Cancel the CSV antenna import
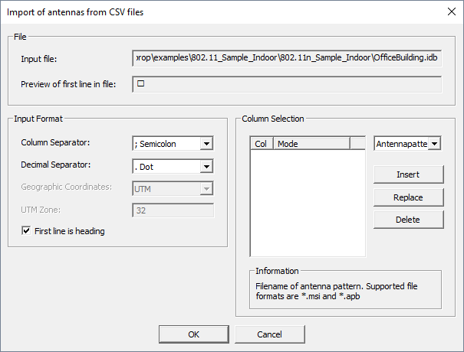The height and width of the screenshot is (352, 464). tap(269, 334)
